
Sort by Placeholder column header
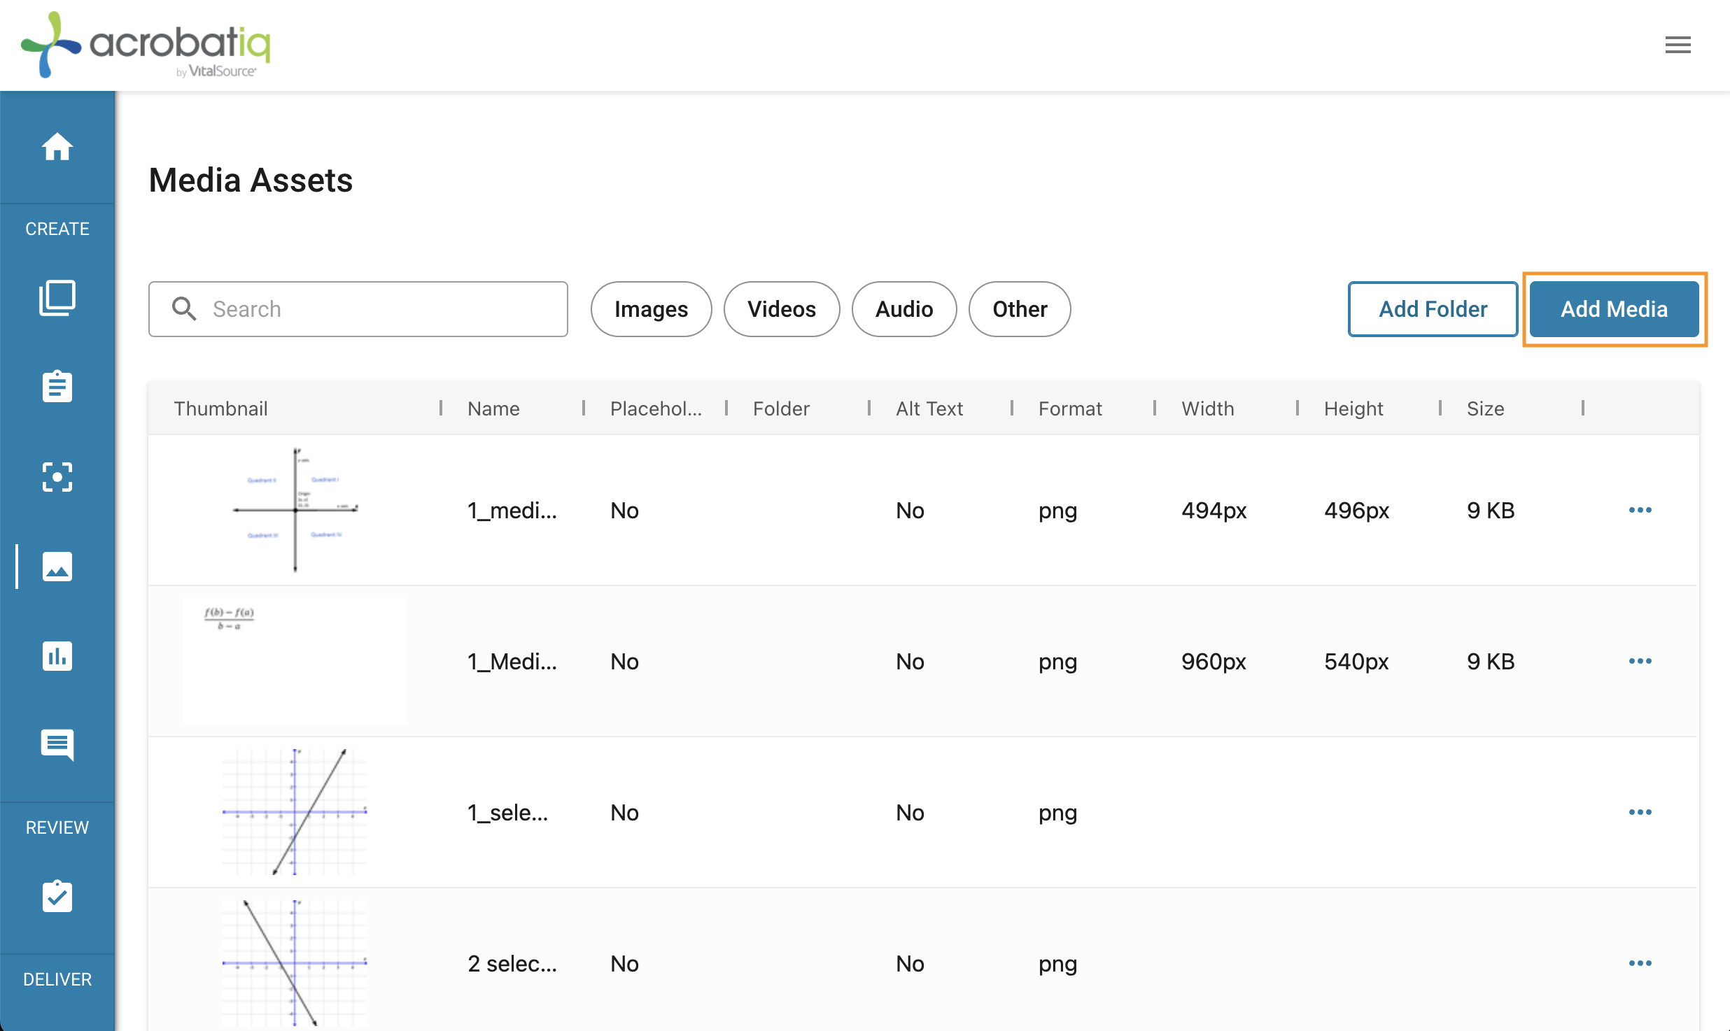click(x=656, y=408)
